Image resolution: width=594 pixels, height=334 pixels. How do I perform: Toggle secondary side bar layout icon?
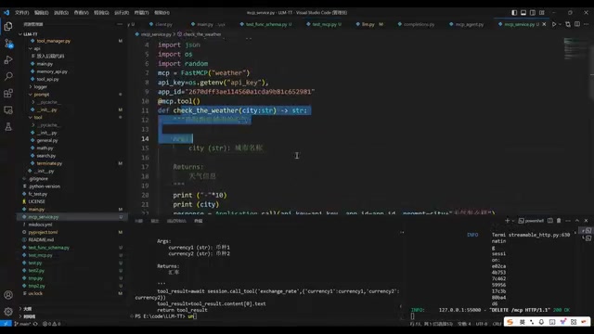point(532,12)
